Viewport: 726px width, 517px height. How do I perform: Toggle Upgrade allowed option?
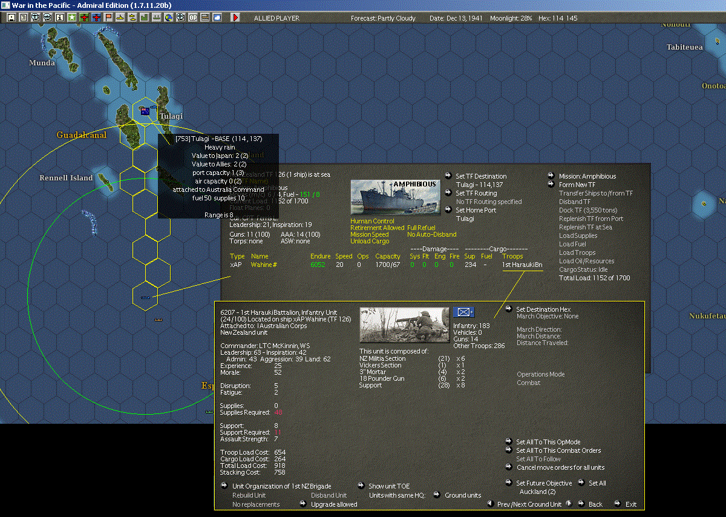click(334, 504)
